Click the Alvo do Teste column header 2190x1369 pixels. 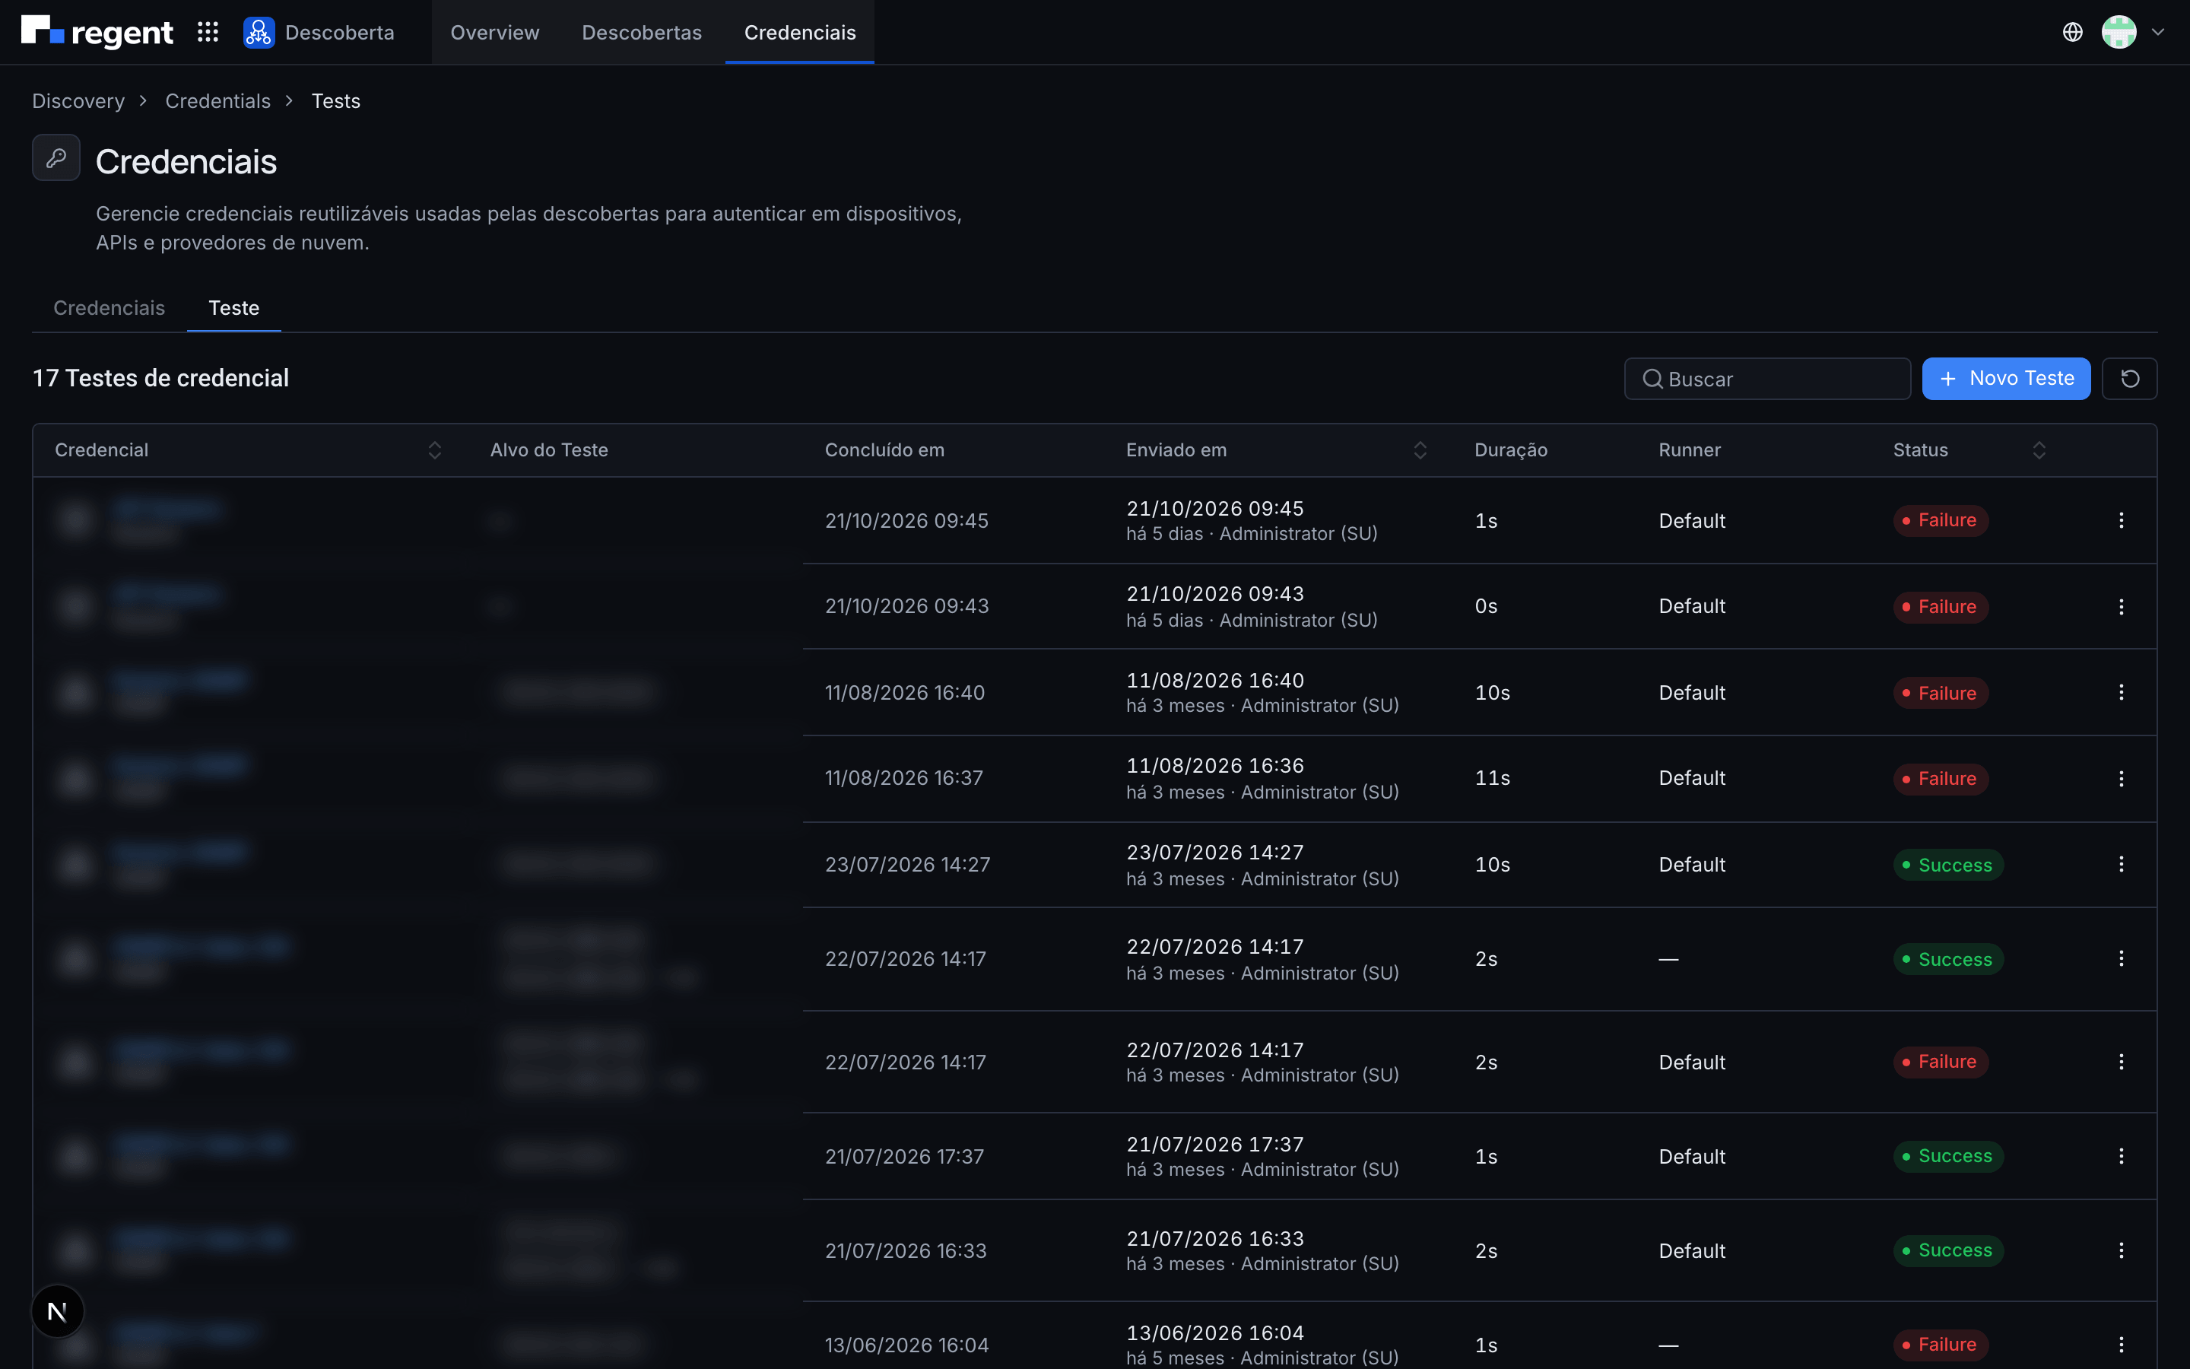[548, 450]
